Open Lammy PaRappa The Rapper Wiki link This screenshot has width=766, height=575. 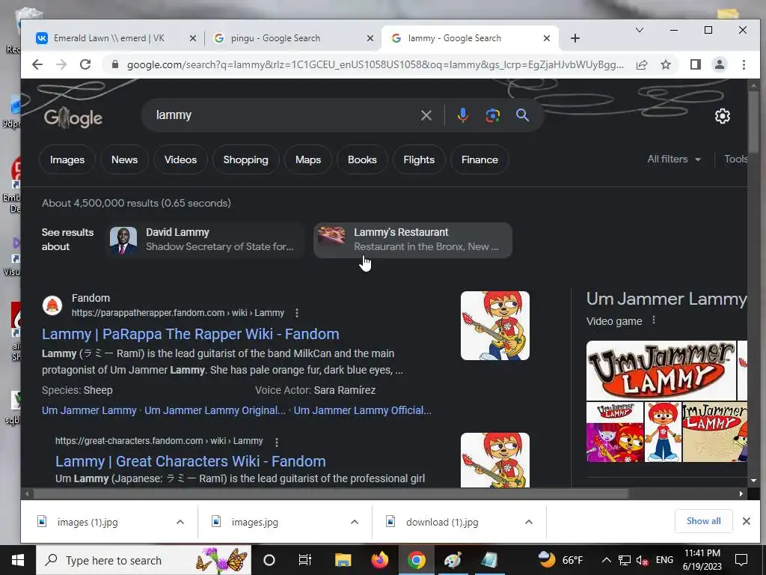(x=191, y=334)
